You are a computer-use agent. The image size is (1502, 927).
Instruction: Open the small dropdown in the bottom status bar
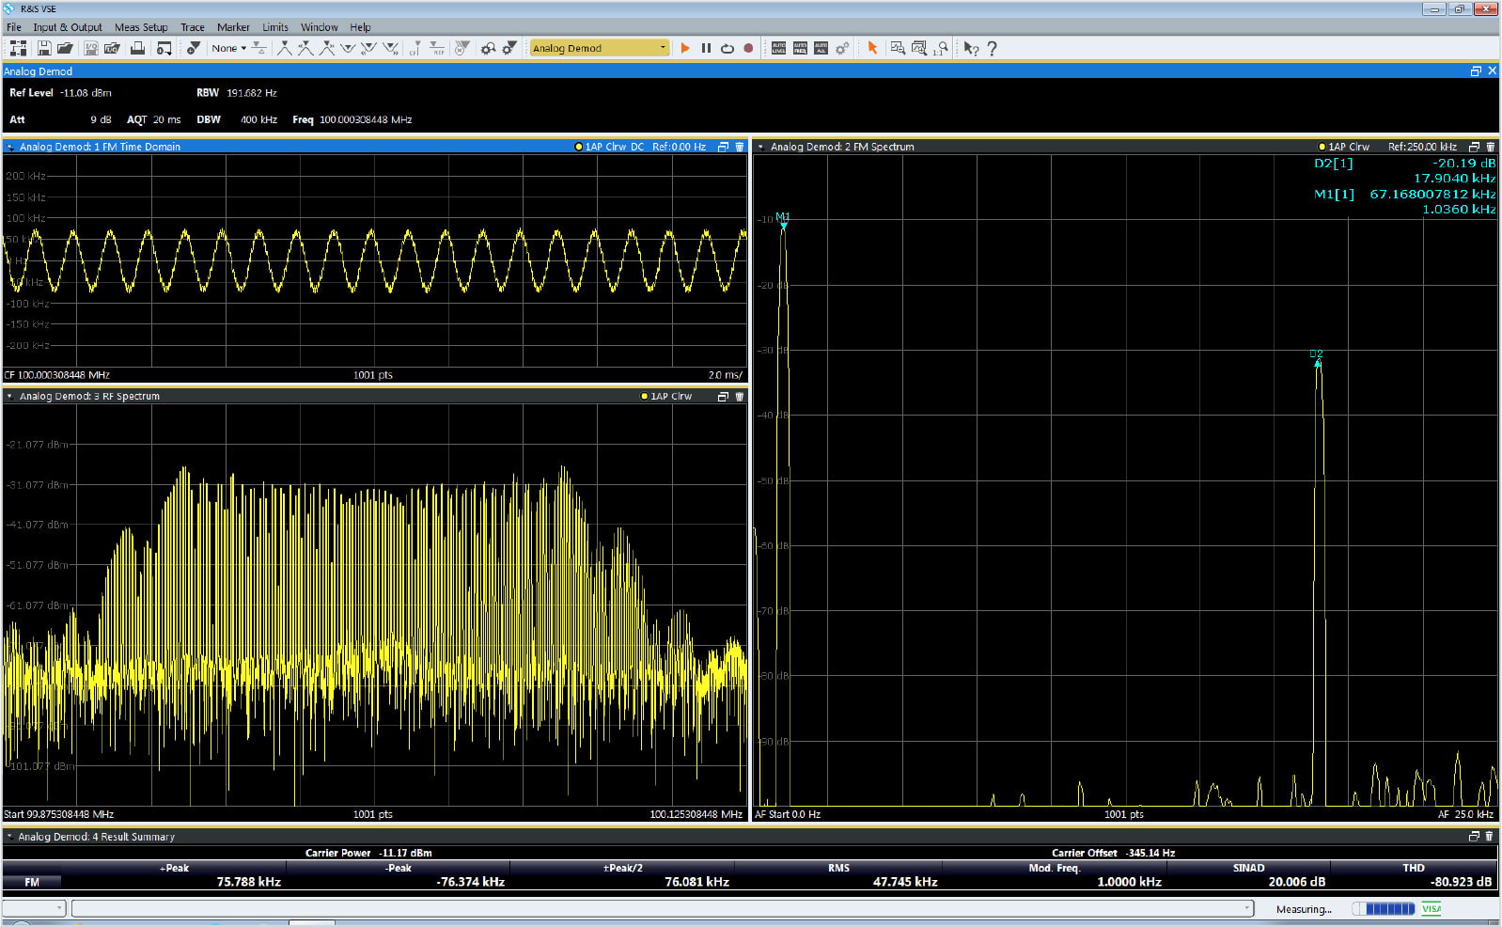pyautogui.click(x=34, y=908)
